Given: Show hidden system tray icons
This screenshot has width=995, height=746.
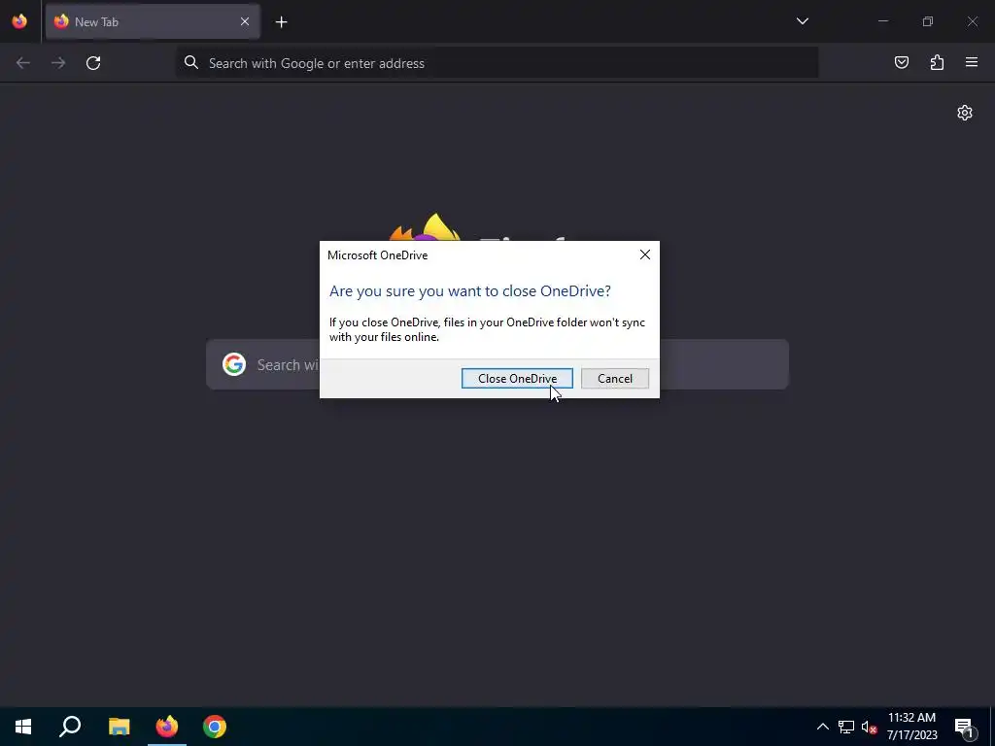Looking at the screenshot, I should pyautogui.click(x=822, y=727).
